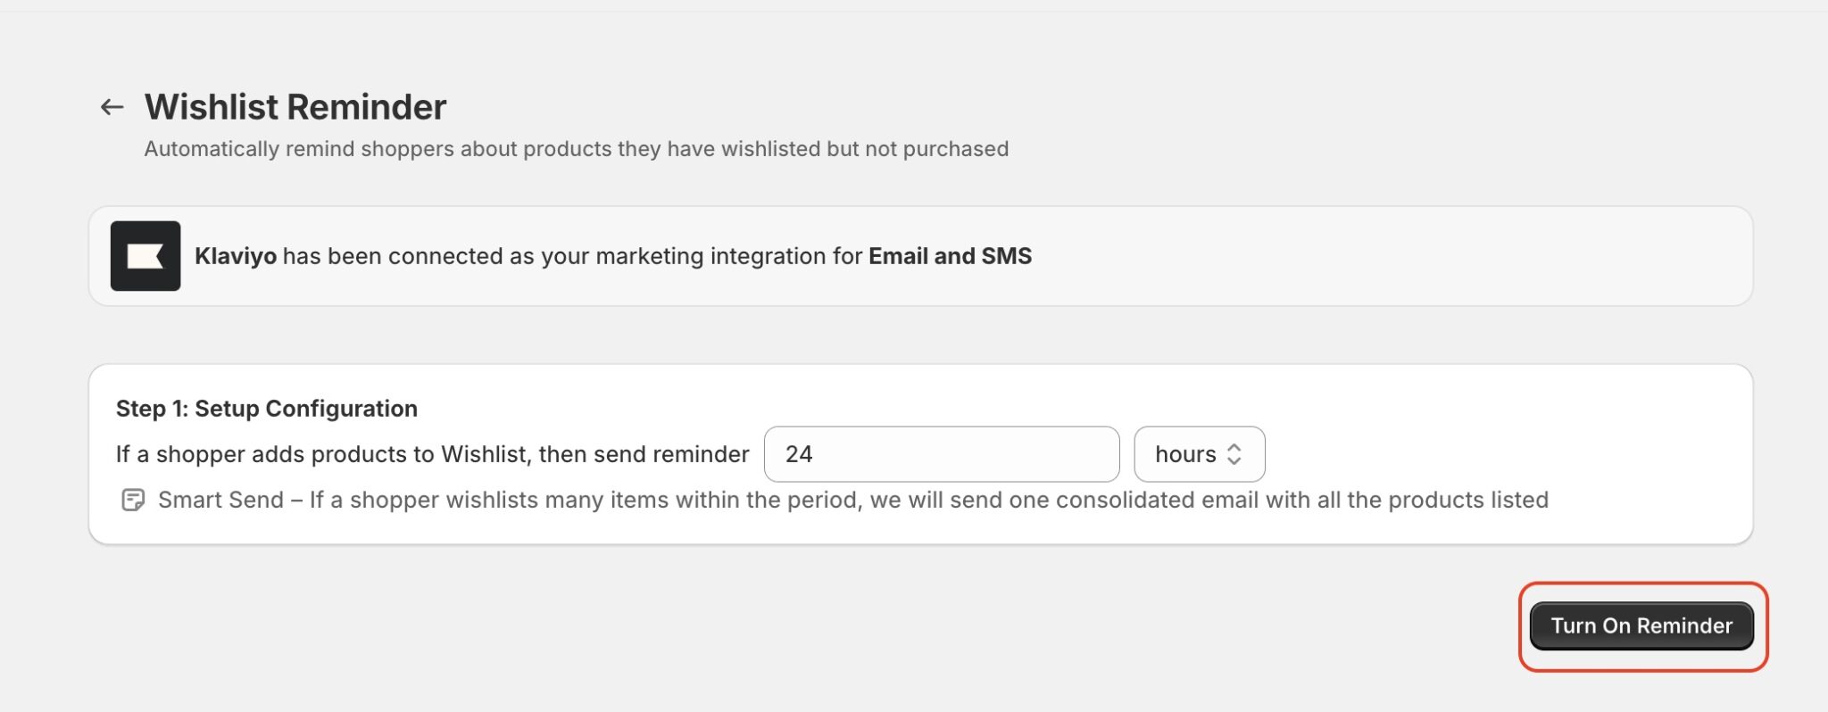The height and width of the screenshot is (712, 1828).
Task: Open the hours time unit dropdown
Action: coord(1199,454)
